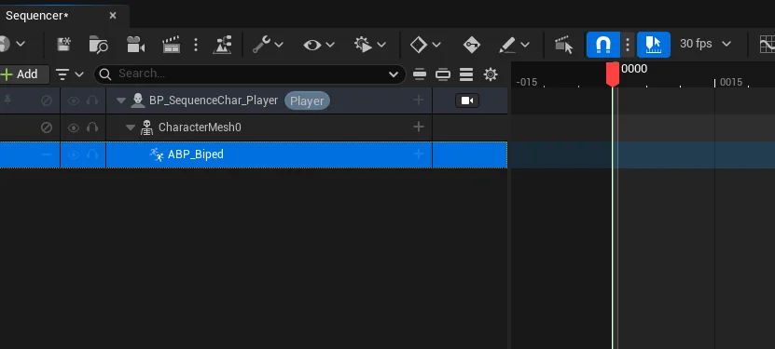The image size is (775, 349).
Task: Toggle the snap-to-frame ruler cursor button
Action: tap(654, 45)
